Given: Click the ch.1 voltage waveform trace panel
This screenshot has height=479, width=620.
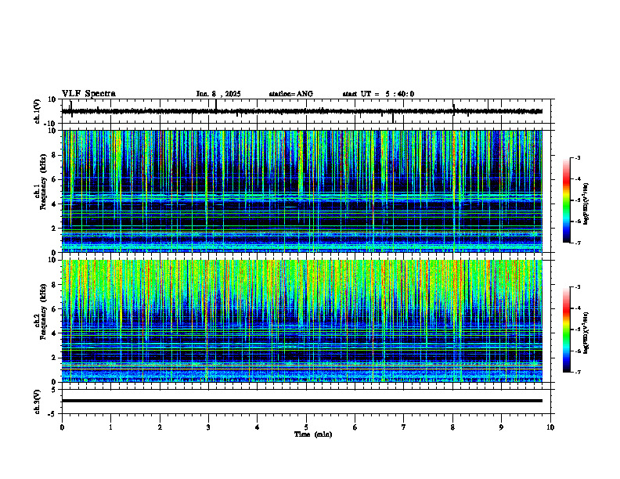Looking at the screenshot, I should point(308,111).
